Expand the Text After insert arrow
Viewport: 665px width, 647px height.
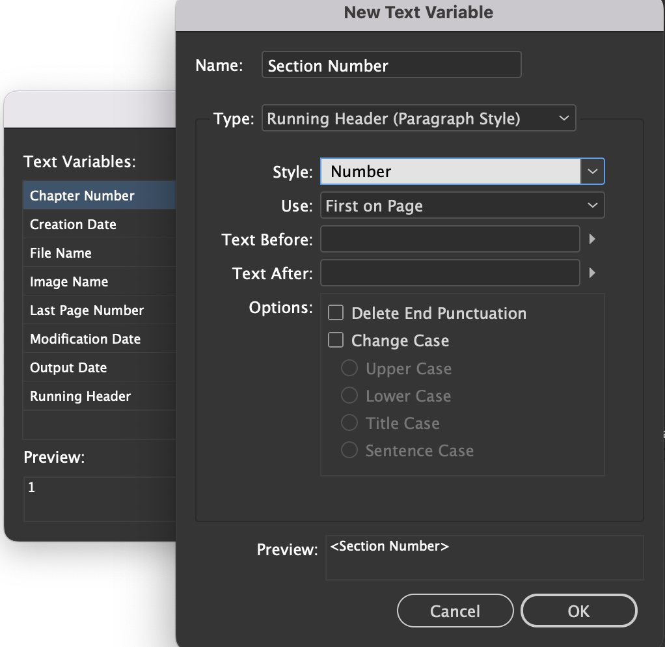(x=592, y=273)
